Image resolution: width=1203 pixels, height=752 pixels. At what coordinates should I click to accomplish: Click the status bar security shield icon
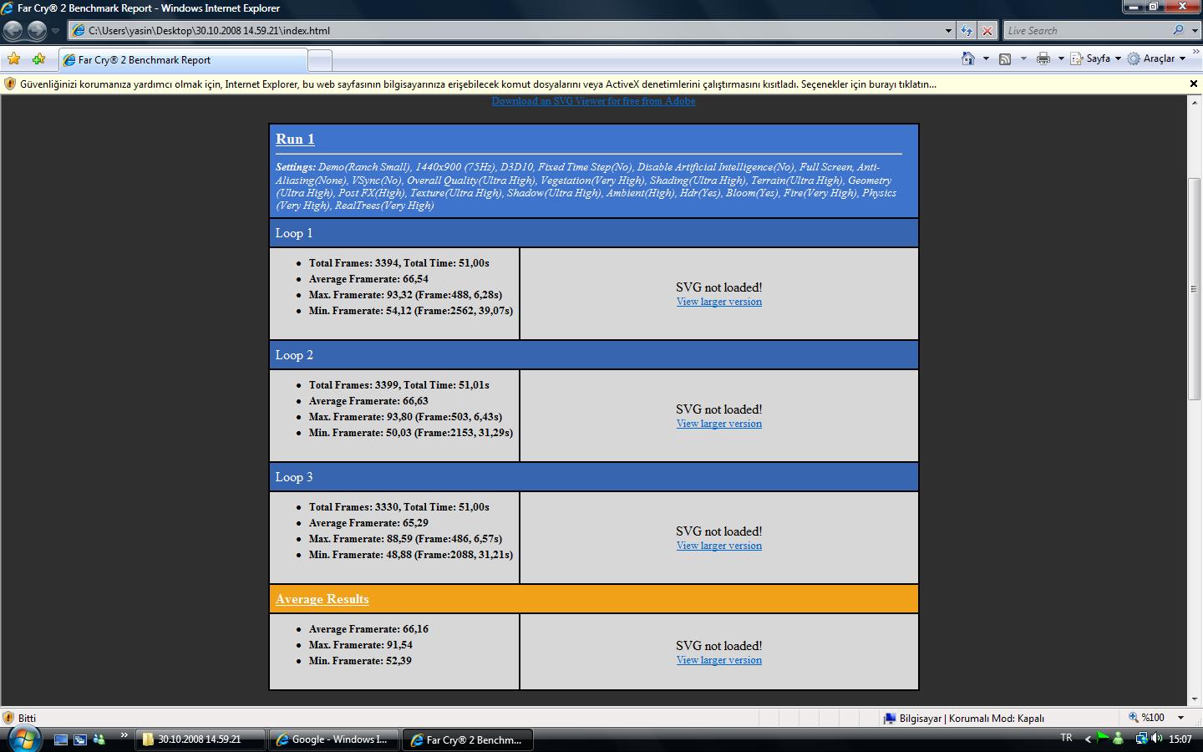point(8,718)
